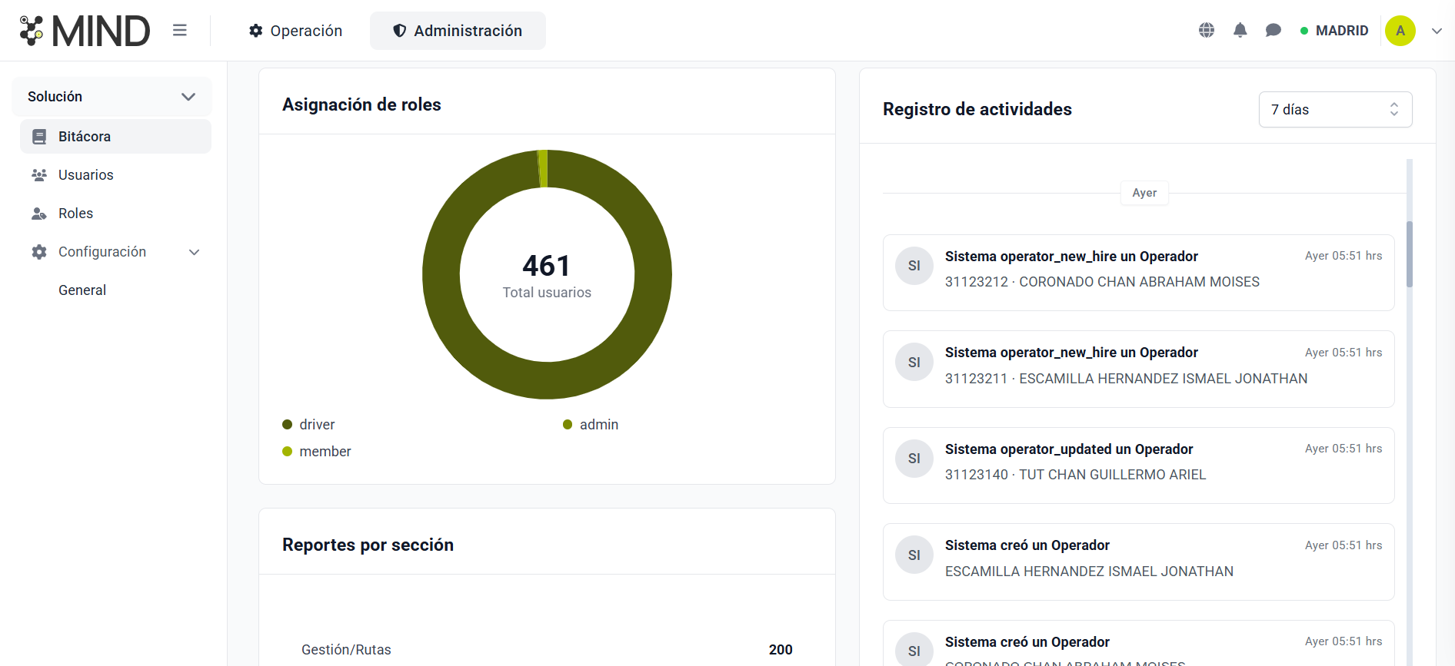Screen dimensions: 1455x666
Task: Open the Administración tab
Action: [x=458, y=31]
